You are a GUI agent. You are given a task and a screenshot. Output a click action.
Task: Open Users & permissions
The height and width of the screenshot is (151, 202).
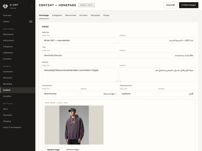(x=18, y=127)
